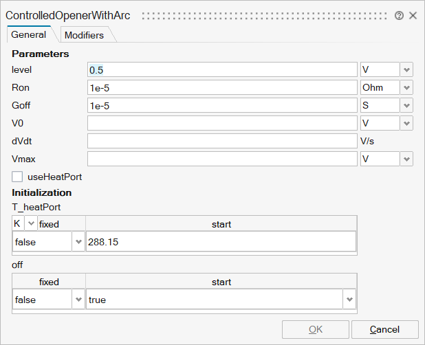Click the empty V0 input field
Viewport: 425px width, 345px height.
(x=221, y=123)
